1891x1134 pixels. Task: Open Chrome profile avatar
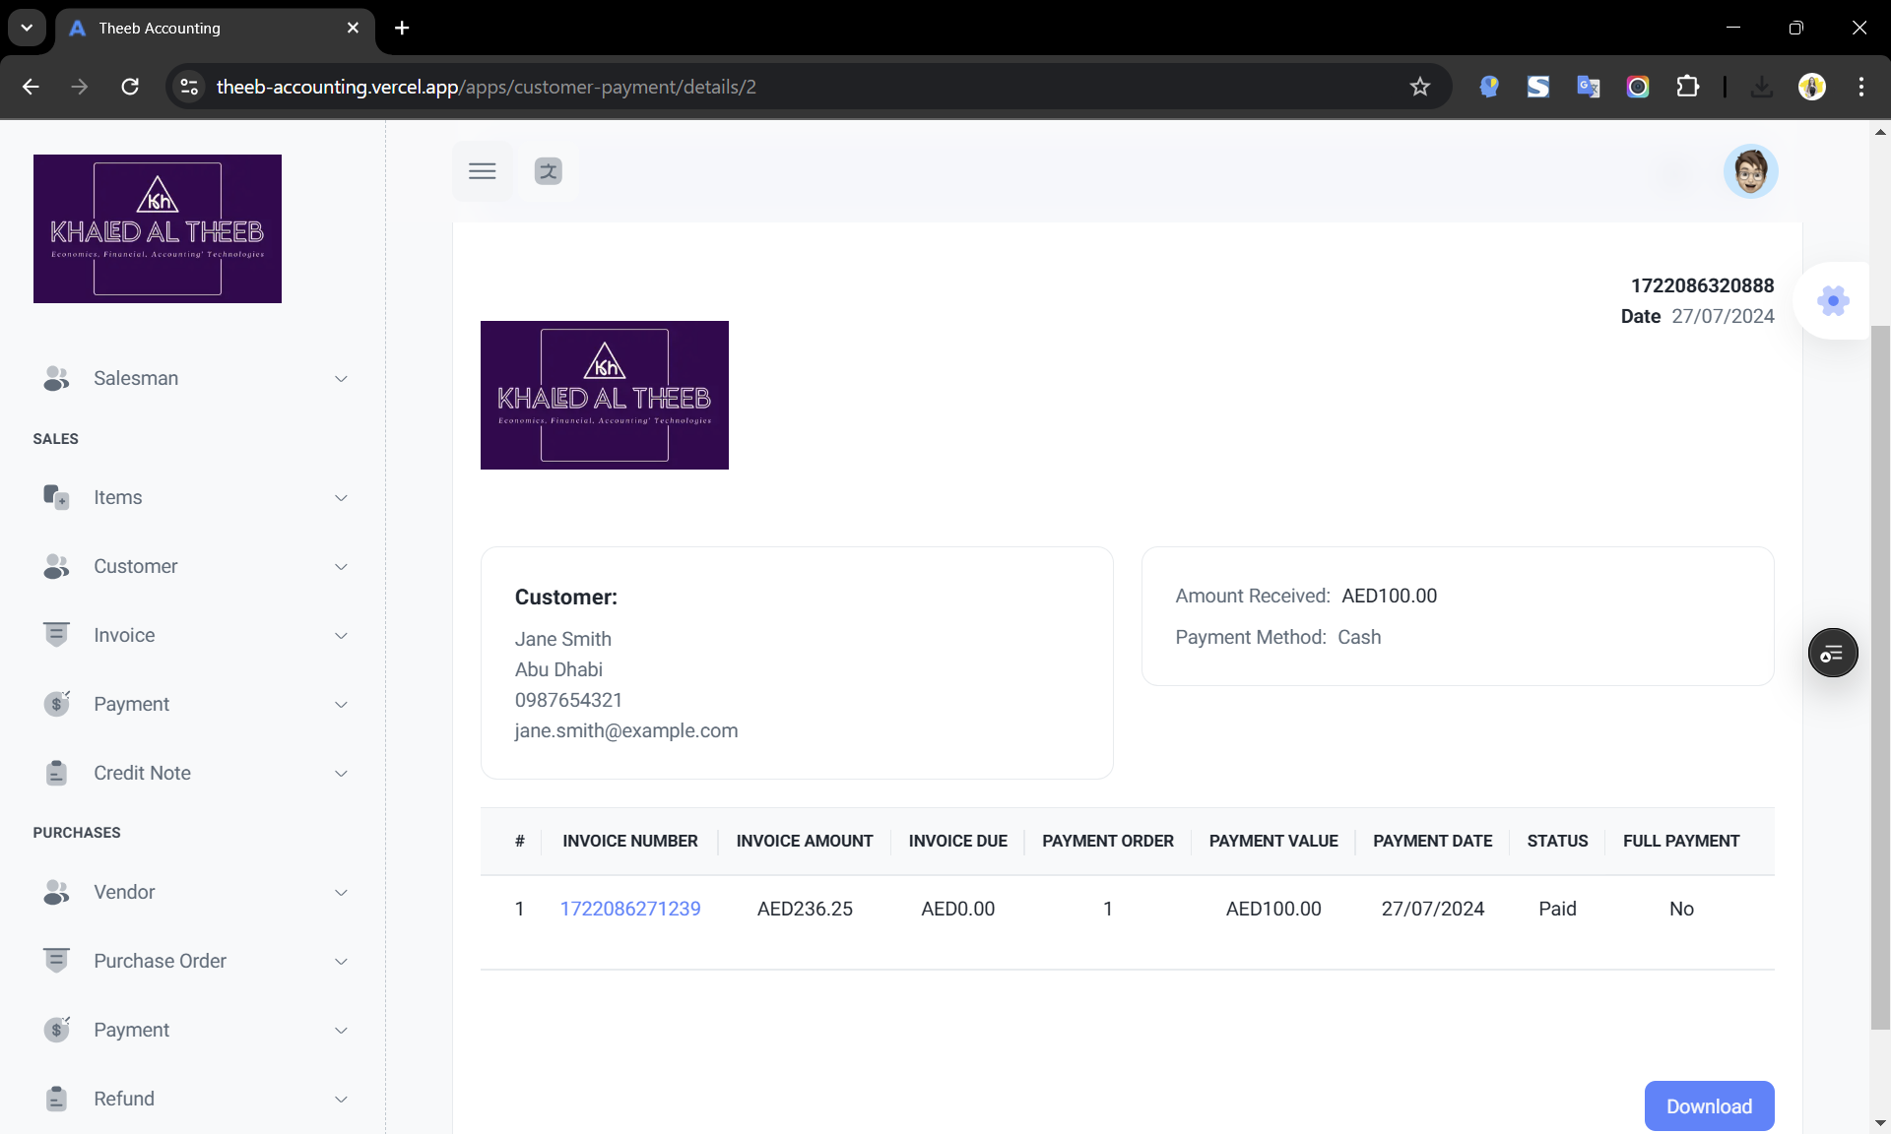coord(1811,87)
